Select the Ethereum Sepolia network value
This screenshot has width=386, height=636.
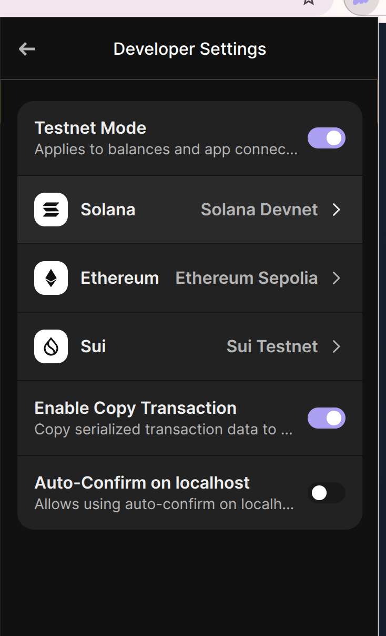point(246,278)
